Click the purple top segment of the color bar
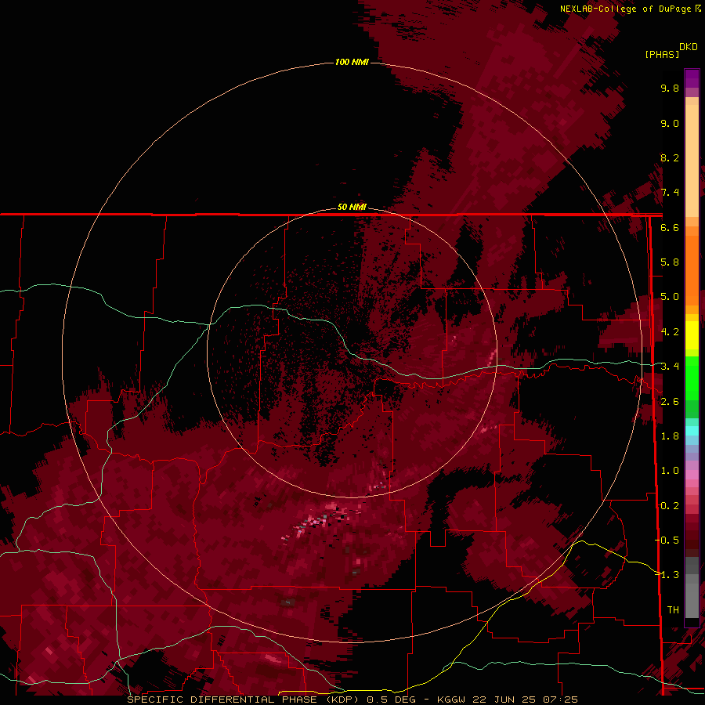 692,78
